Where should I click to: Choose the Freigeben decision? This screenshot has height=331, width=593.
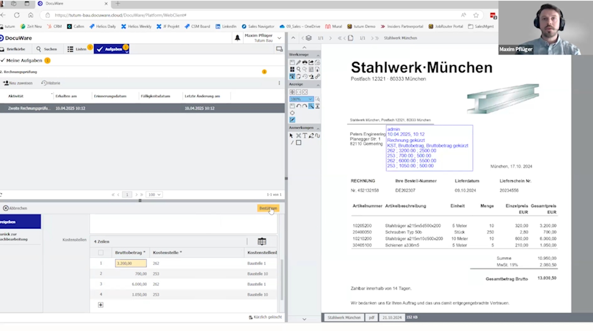click(20, 222)
